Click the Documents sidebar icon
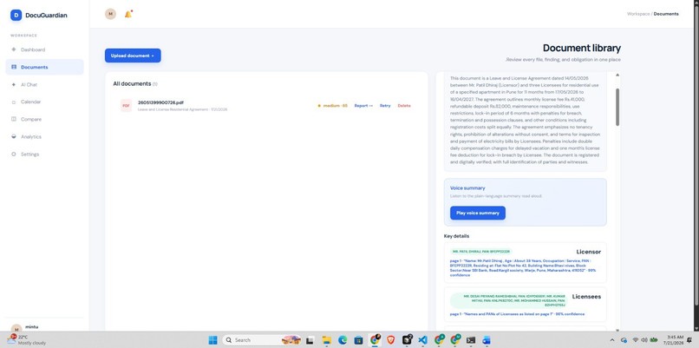Image resolution: width=699 pixels, height=348 pixels. pyautogui.click(x=13, y=67)
